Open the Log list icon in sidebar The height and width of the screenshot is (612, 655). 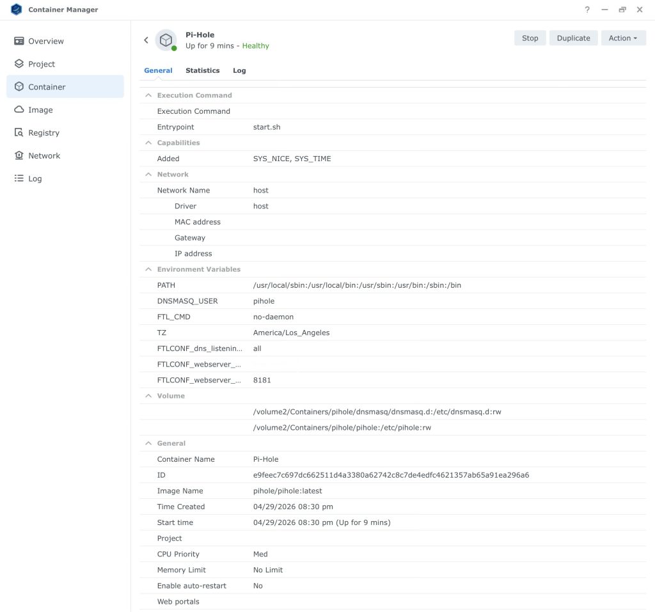pyautogui.click(x=19, y=178)
